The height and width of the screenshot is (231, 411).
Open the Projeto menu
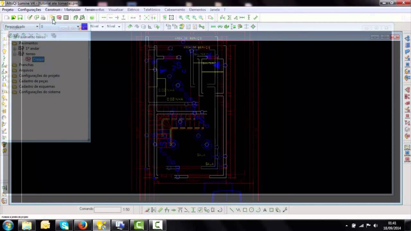[x=8, y=10]
